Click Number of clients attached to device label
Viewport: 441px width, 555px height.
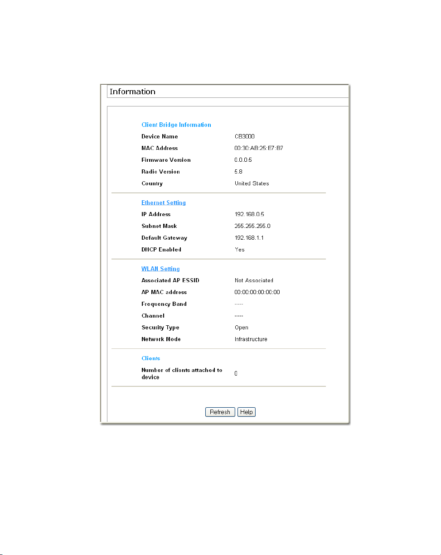[x=182, y=374]
